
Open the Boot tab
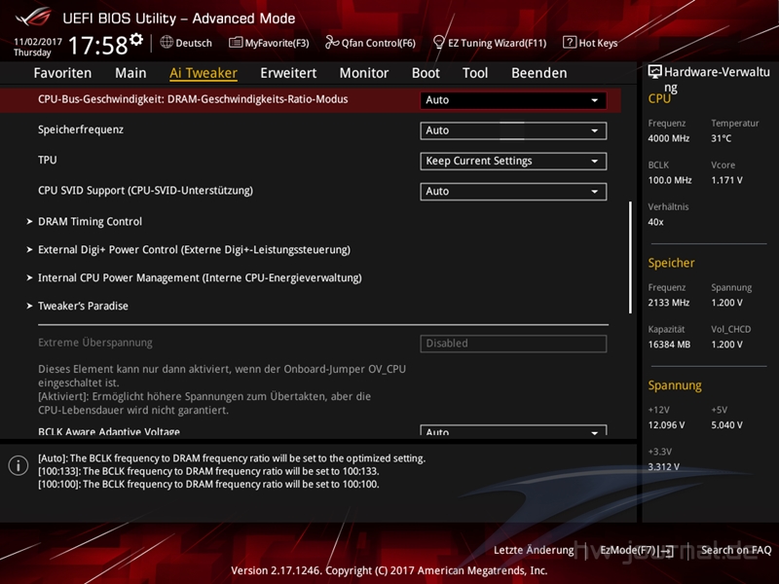426,73
